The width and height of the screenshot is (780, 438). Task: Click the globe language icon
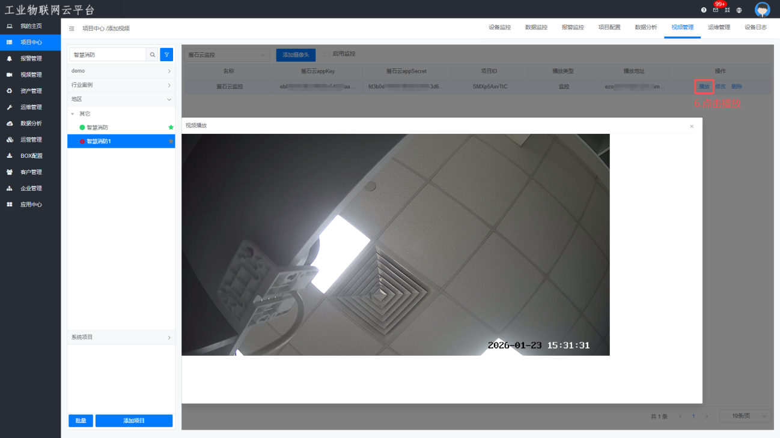[739, 10]
